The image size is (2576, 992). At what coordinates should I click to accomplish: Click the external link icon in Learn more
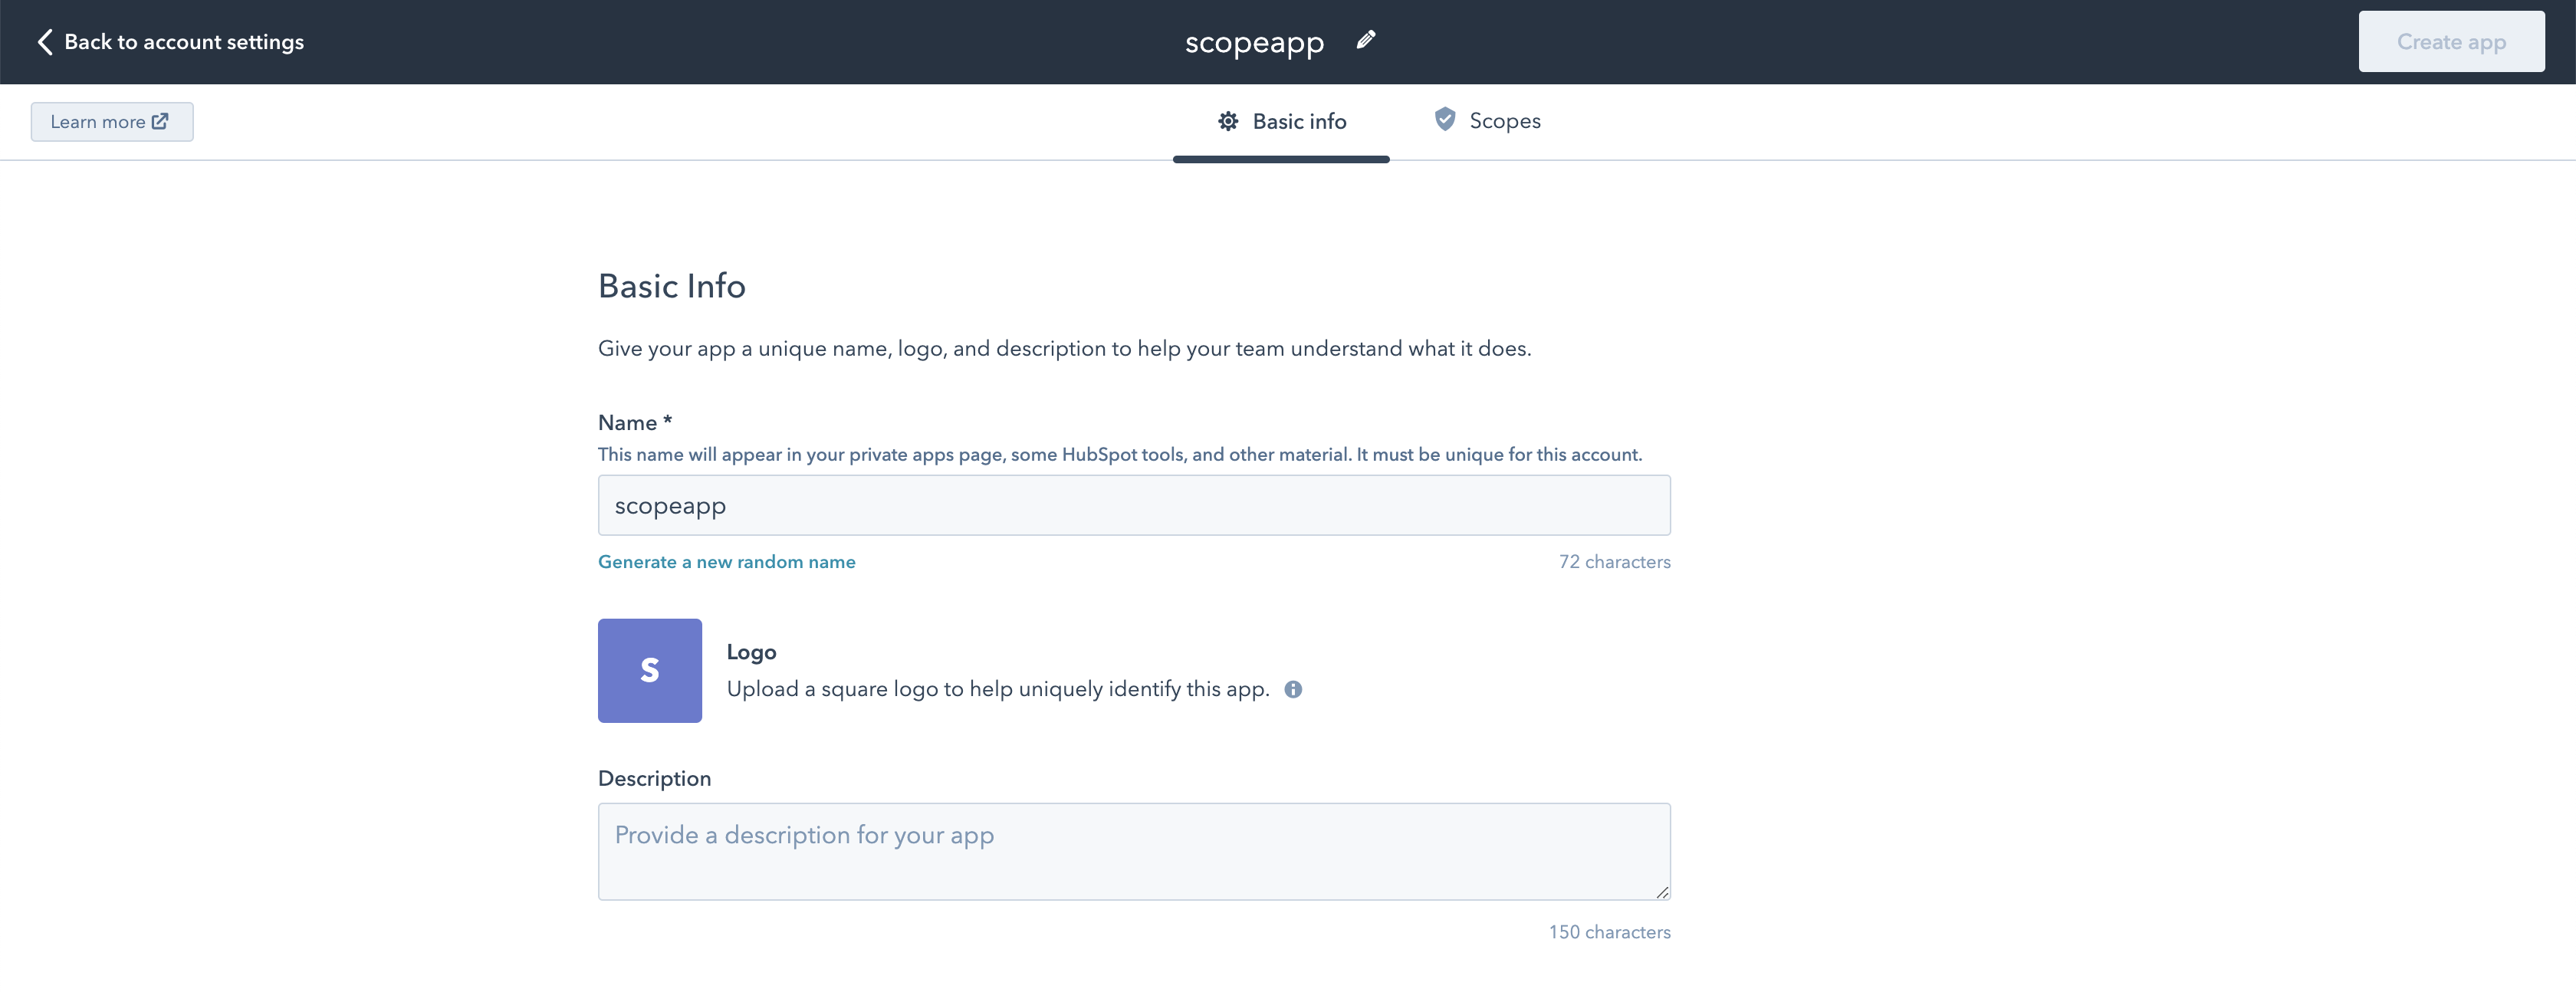click(x=160, y=121)
